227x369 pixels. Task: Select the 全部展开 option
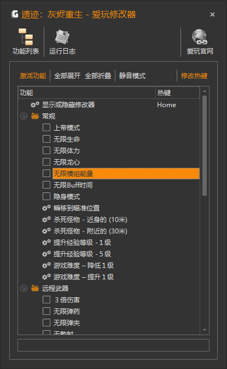point(67,76)
